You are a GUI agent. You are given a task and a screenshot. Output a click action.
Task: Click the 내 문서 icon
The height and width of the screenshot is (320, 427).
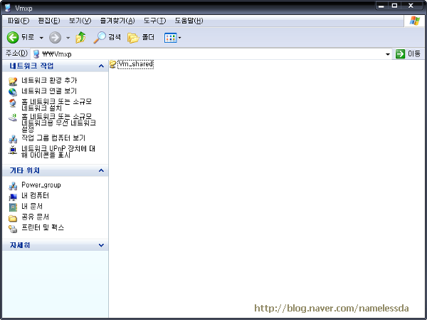click(x=13, y=207)
